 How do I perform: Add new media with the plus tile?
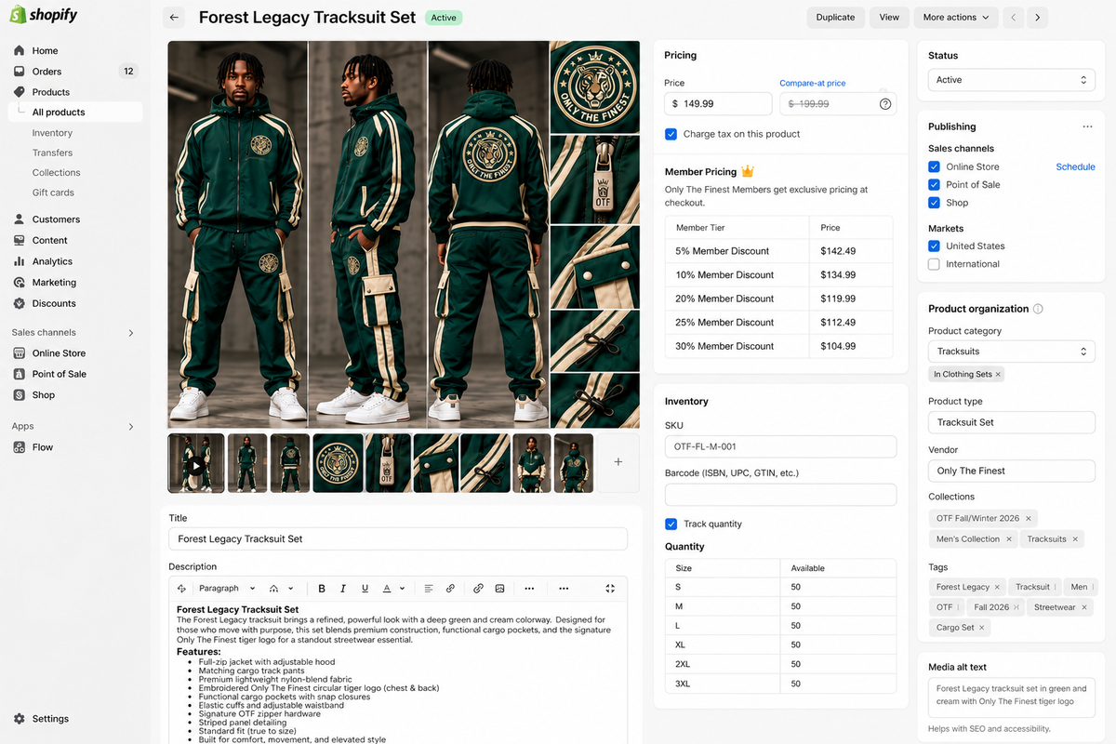tap(618, 462)
